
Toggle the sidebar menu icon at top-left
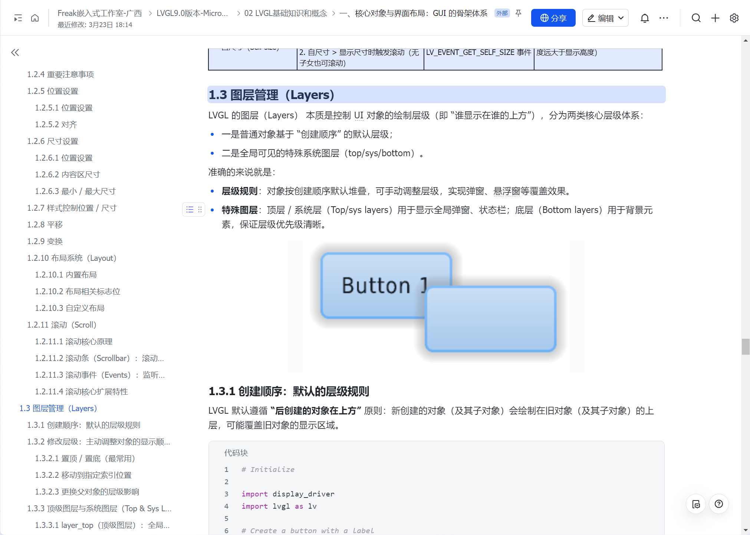point(18,18)
